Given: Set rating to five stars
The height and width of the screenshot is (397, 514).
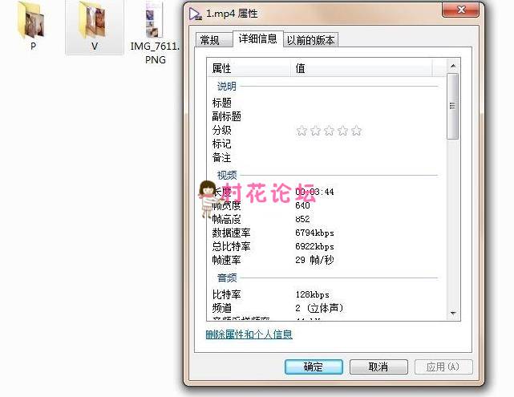Looking at the screenshot, I should coord(356,131).
